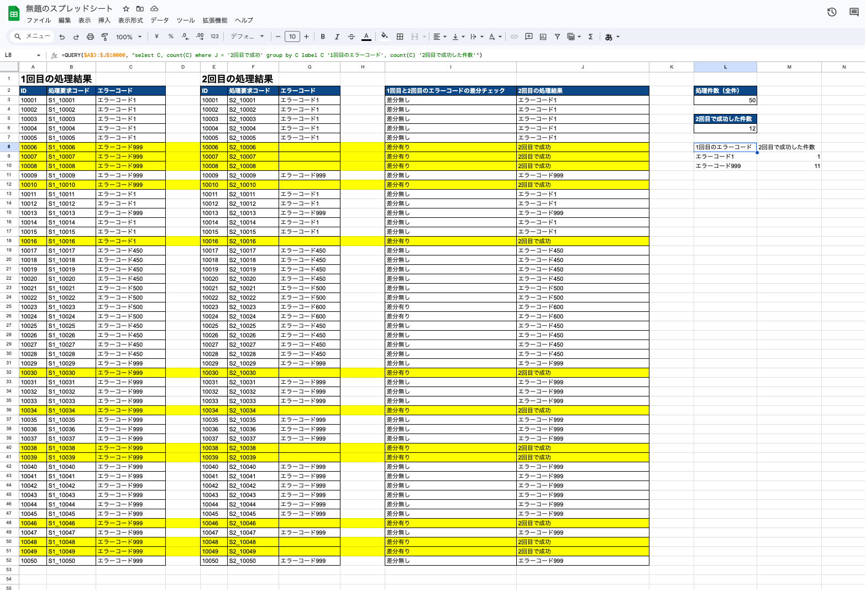The image size is (865, 590).
Task: Open the 拡張機能 menu
Action: [x=215, y=20]
